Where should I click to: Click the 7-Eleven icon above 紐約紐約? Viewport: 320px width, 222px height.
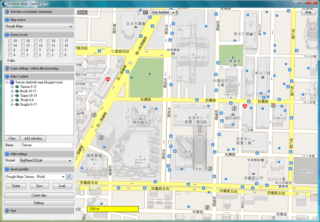[234, 108]
